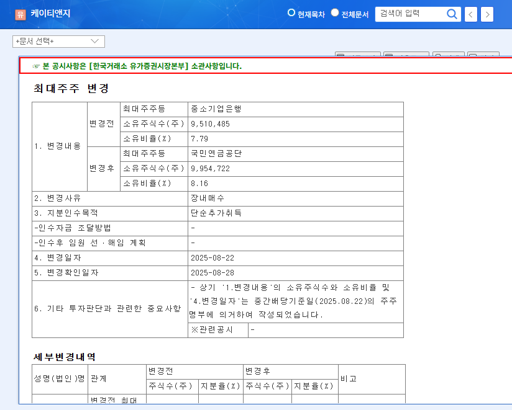Click the 5. 변경확인일자 label
Viewport: 512px width, 410px height.
[66, 273]
